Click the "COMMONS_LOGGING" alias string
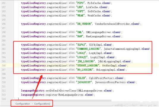Viewport: 159px width, 107px height. coord(88,49)
